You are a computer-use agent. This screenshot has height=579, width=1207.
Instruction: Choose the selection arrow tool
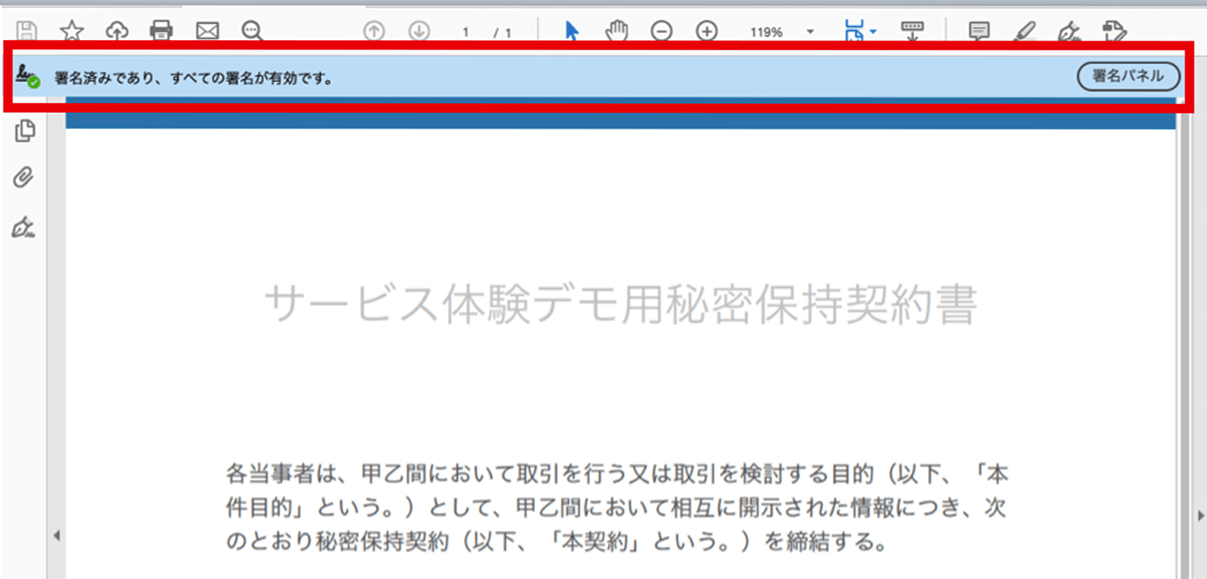click(572, 31)
